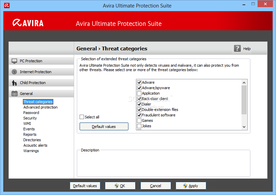Click the shield icon on the OK button
This screenshot has height=195, width=276.
point(116,186)
